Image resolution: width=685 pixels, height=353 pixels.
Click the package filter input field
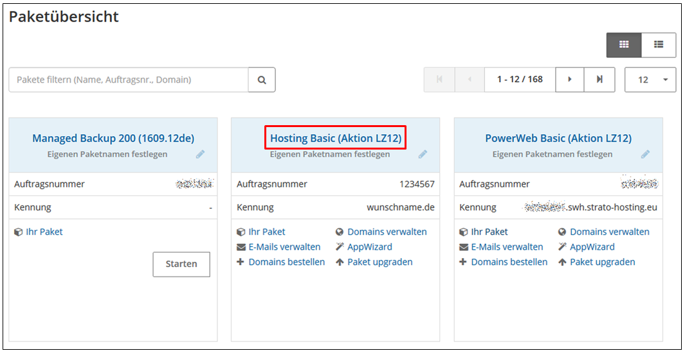tap(129, 80)
